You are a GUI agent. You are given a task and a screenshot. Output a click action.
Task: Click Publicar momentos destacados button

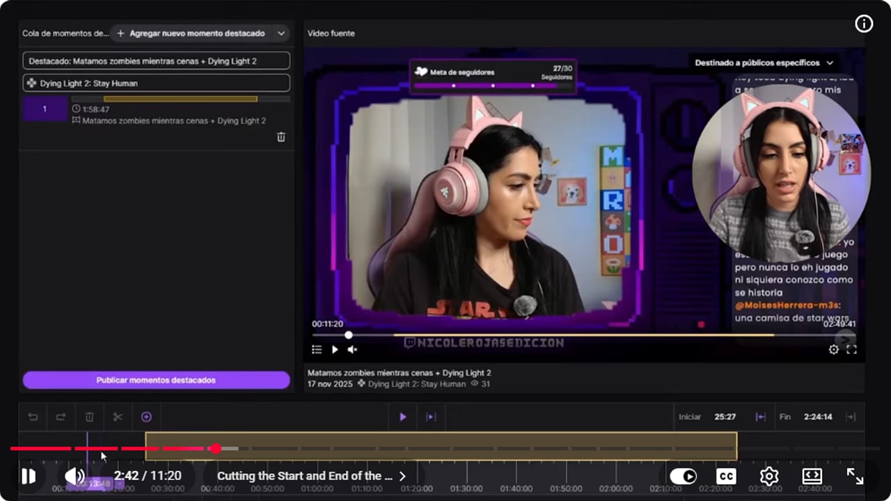coord(156,380)
